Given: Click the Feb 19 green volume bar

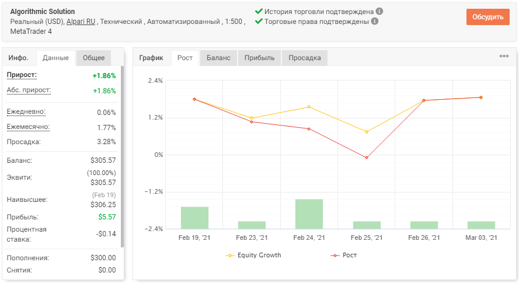Looking at the screenshot, I should [194, 218].
